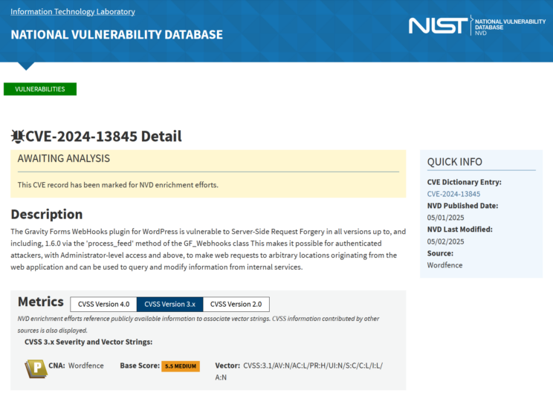Image resolution: width=553 pixels, height=393 pixels.
Task: Click the Metrics section heading
Action: 41,302
